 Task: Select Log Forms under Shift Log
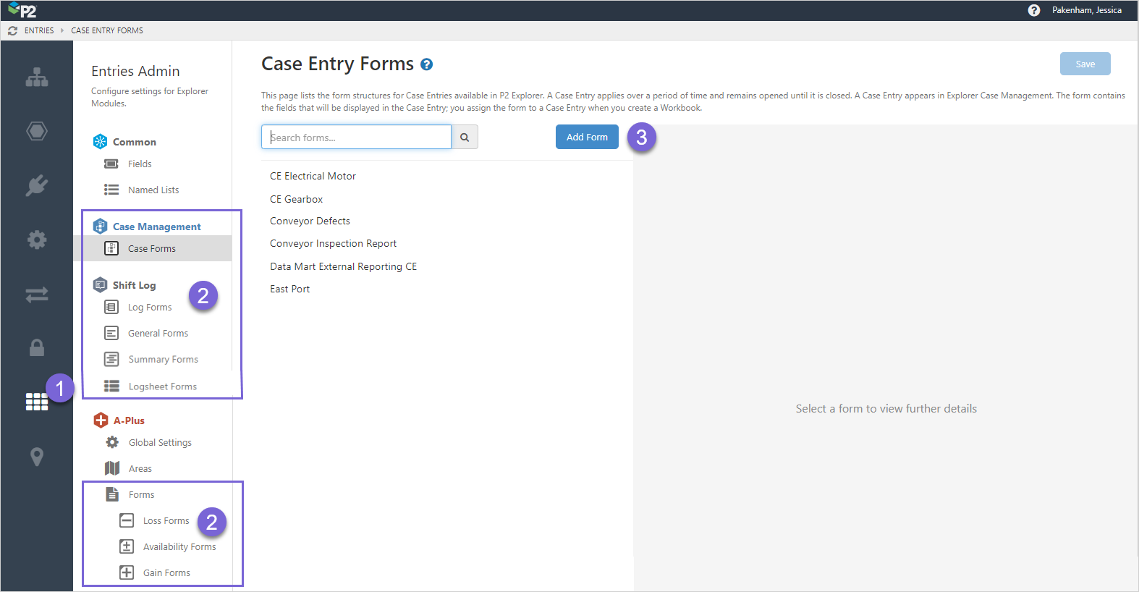(x=150, y=307)
